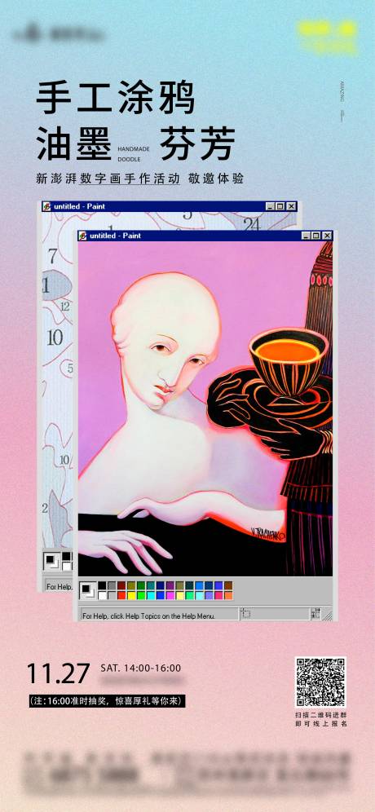
Task: Click the '扫描二维码进群' caption under the QR code
Action: pos(320,714)
